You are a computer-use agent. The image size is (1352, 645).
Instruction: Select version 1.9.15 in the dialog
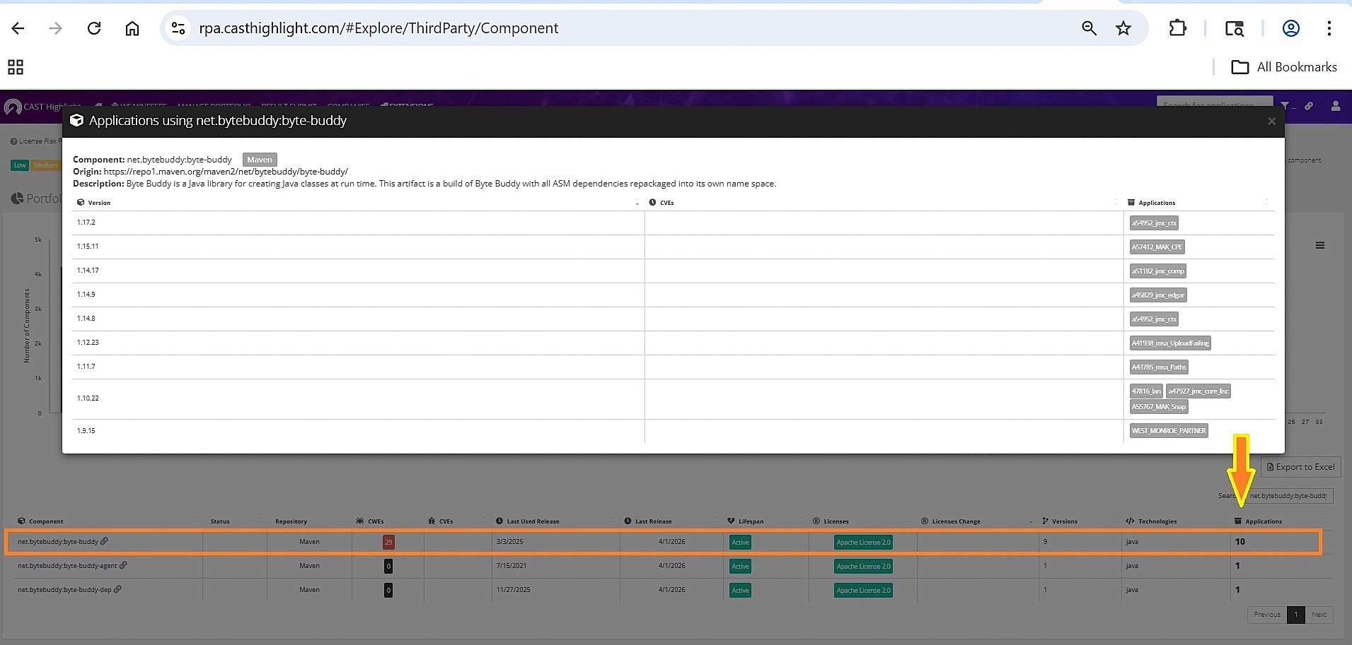(86, 431)
